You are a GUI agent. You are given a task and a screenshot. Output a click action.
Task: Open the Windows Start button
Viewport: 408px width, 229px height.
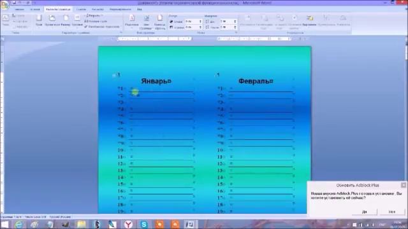tap(4, 225)
